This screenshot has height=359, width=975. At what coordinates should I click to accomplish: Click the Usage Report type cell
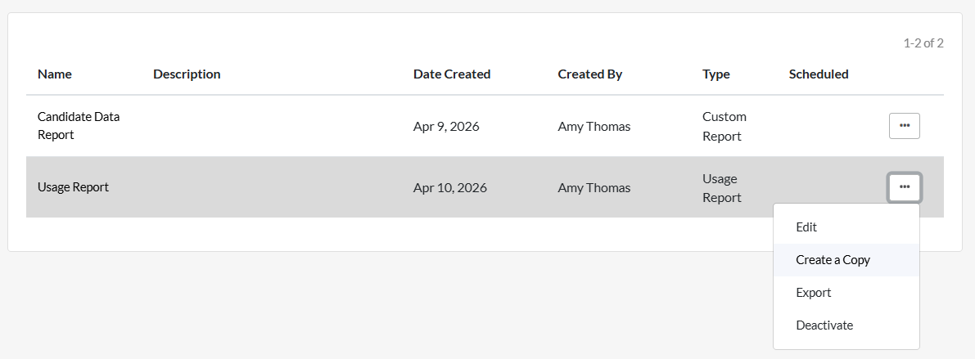[x=722, y=188]
